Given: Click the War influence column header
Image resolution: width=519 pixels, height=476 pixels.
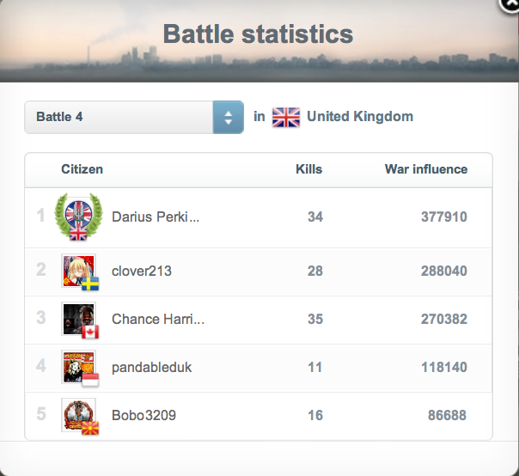Looking at the screenshot, I should 425,169.
